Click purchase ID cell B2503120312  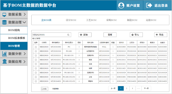pos(142,60)
